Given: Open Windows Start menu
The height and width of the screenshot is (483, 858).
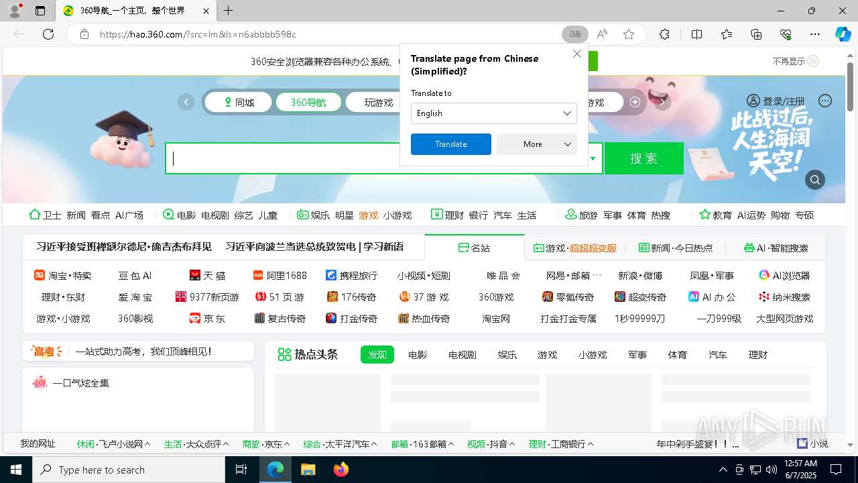Looking at the screenshot, I should point(16,470).
